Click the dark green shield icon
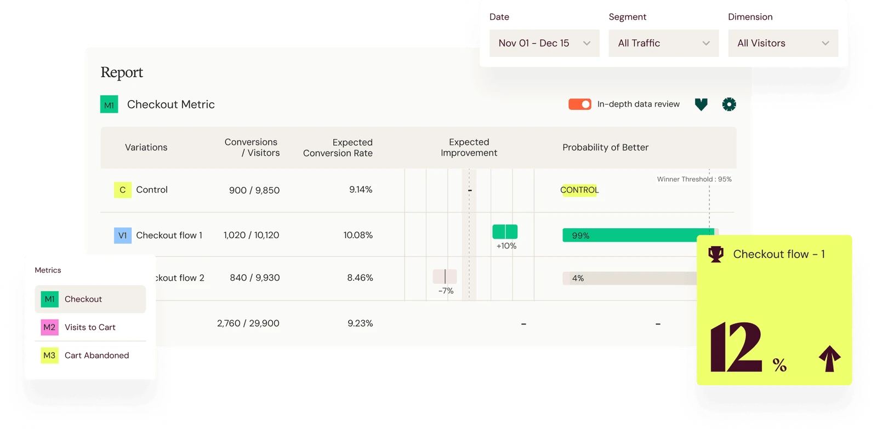 click(701, 105)
